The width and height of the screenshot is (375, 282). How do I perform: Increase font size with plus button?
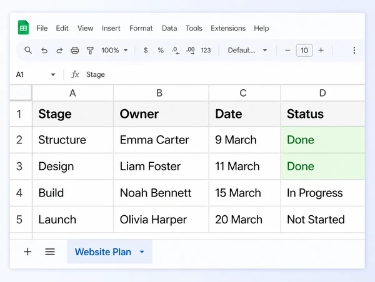click(x=321, y=51)
